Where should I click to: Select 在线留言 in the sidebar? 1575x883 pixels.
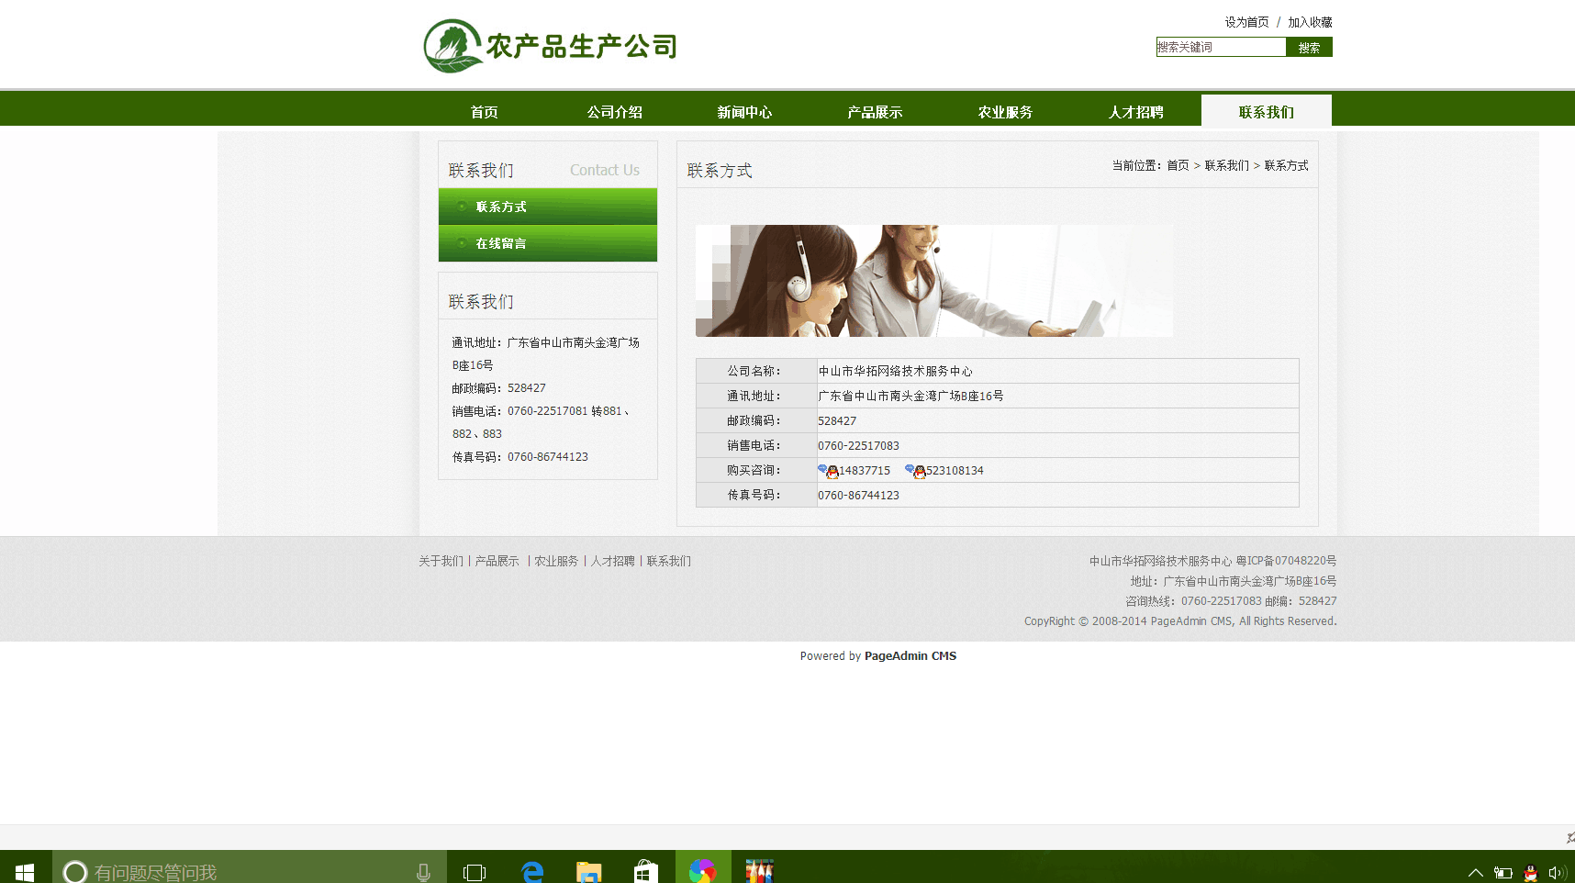[x=501, y=243]
